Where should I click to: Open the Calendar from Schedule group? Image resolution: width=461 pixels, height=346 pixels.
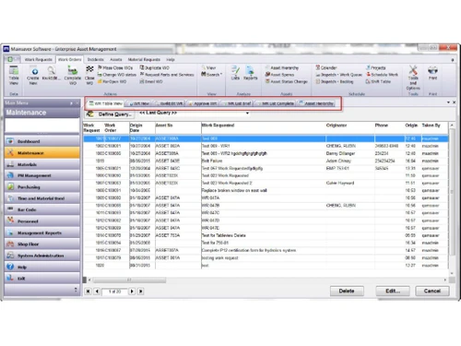pos(326,67)
